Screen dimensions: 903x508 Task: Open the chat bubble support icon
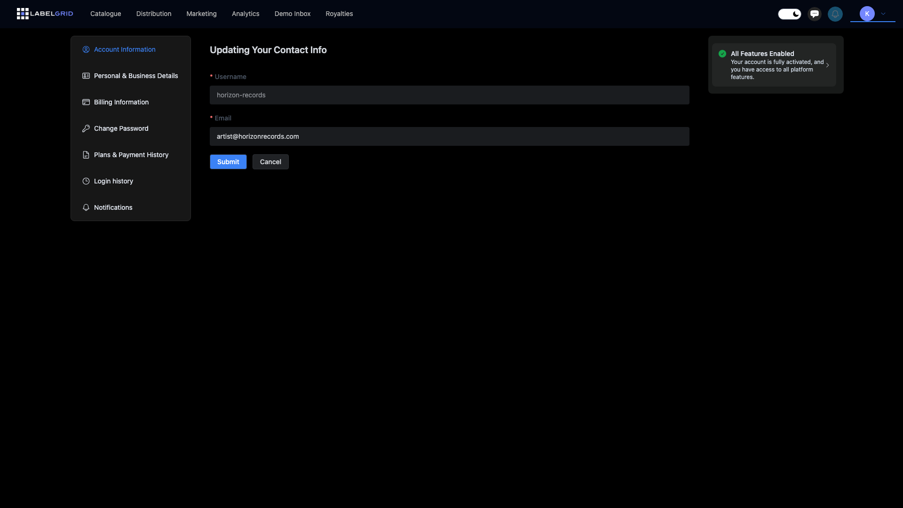coord(814,14)
